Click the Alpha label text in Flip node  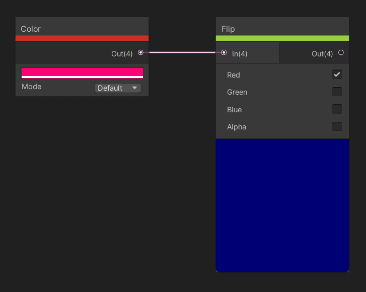coord(237,127)
